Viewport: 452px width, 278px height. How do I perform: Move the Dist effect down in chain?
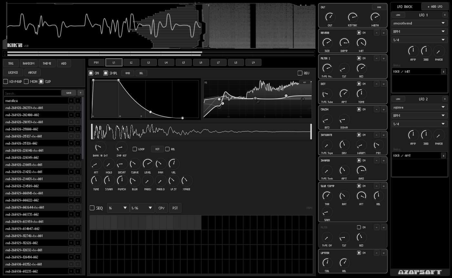point(384,84)
